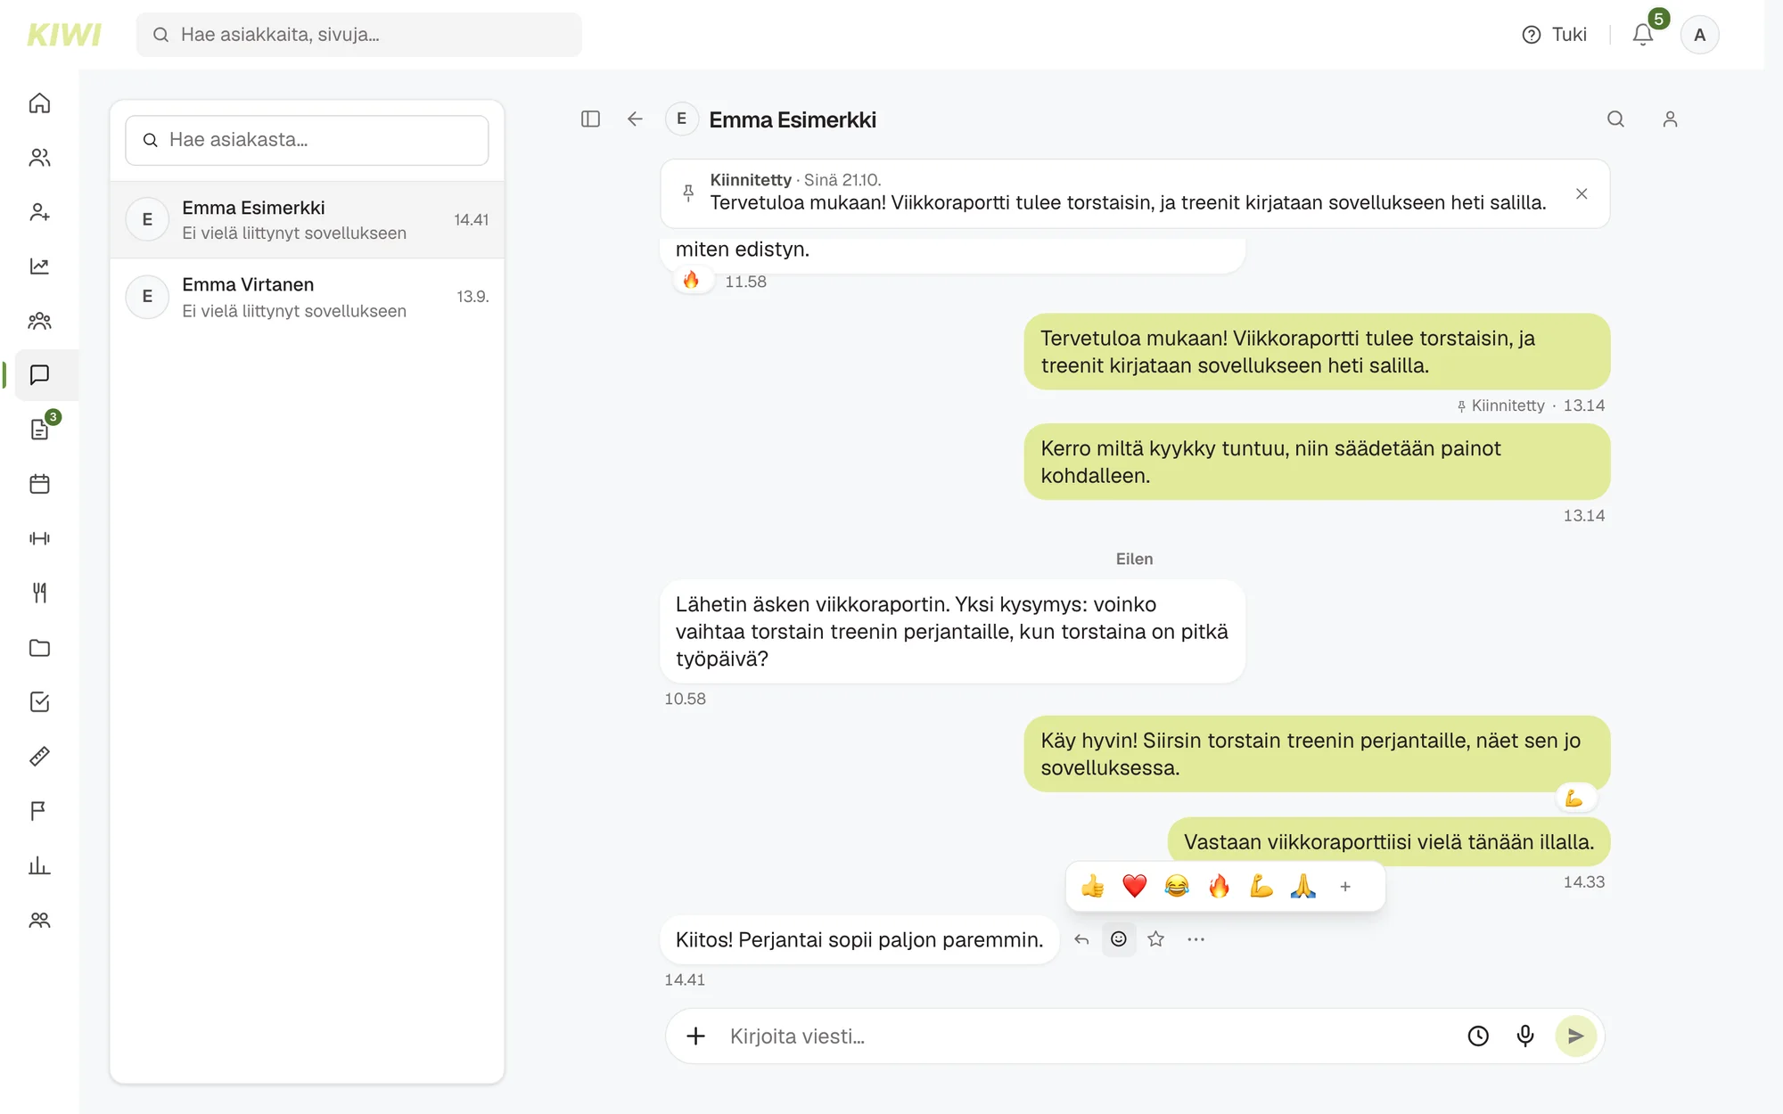Open the dumbbell workouts icon in sidebar
The width and height of the screenshot is (1783, 1114).
39,538
